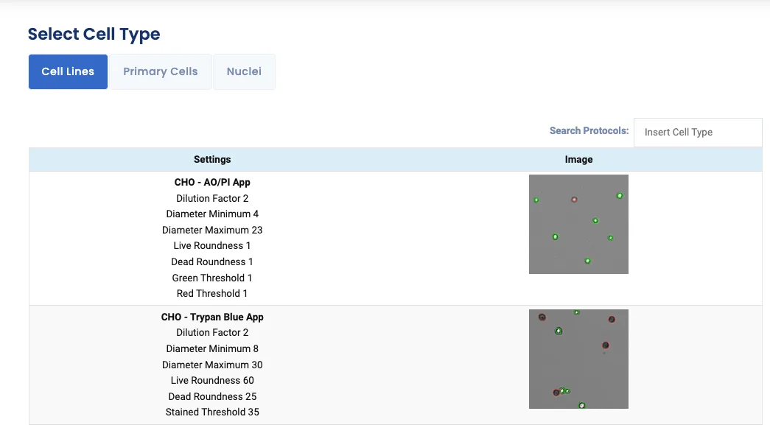
Task: Select the CHO - Trypan Blue App protocol
Action: click(212, 317)
